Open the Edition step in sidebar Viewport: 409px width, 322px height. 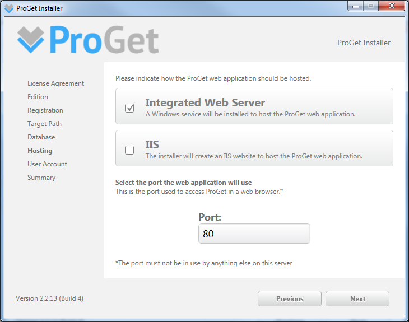click(38, 97)
